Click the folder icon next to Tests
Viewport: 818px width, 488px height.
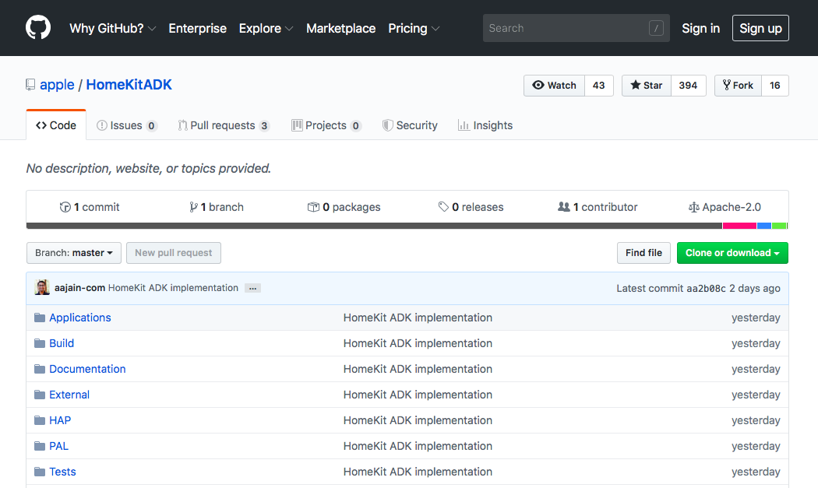pyautogui.click(x=40, y=472)
